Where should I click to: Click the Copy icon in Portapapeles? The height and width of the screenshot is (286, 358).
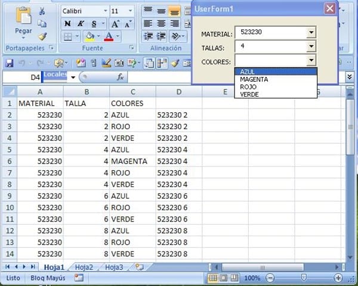pyautogui.click(x=42, y=23)
